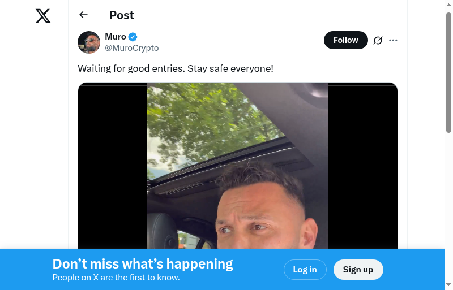453x290 pixels.
Task: Click the black left letterbox of the video
Action: pyautogui.click(x=113, y=166)
